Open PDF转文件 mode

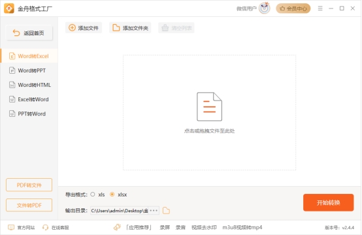29,185
